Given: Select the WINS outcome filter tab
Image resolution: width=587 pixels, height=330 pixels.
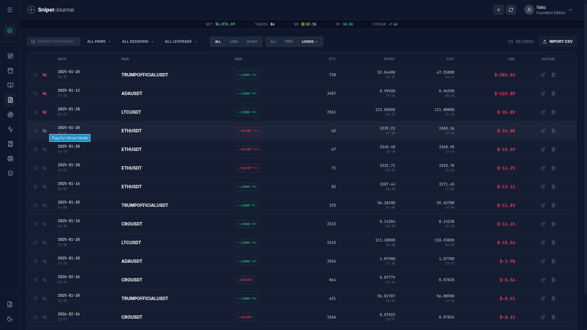Looking at the screenshot, I should click(x=289, y=42).
